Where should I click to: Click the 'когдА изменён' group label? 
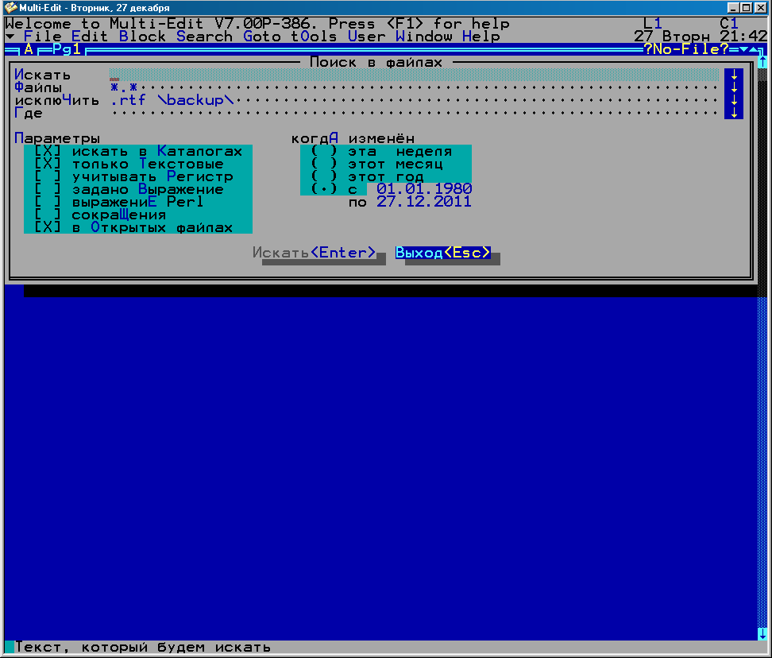coord(353,138)
